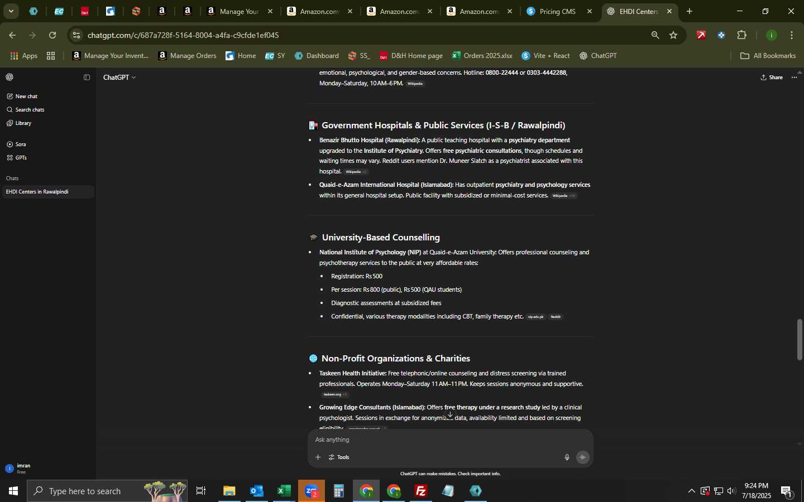
Task: Select EHDI Centers in Rawalpindi chat
Action: 47,192
